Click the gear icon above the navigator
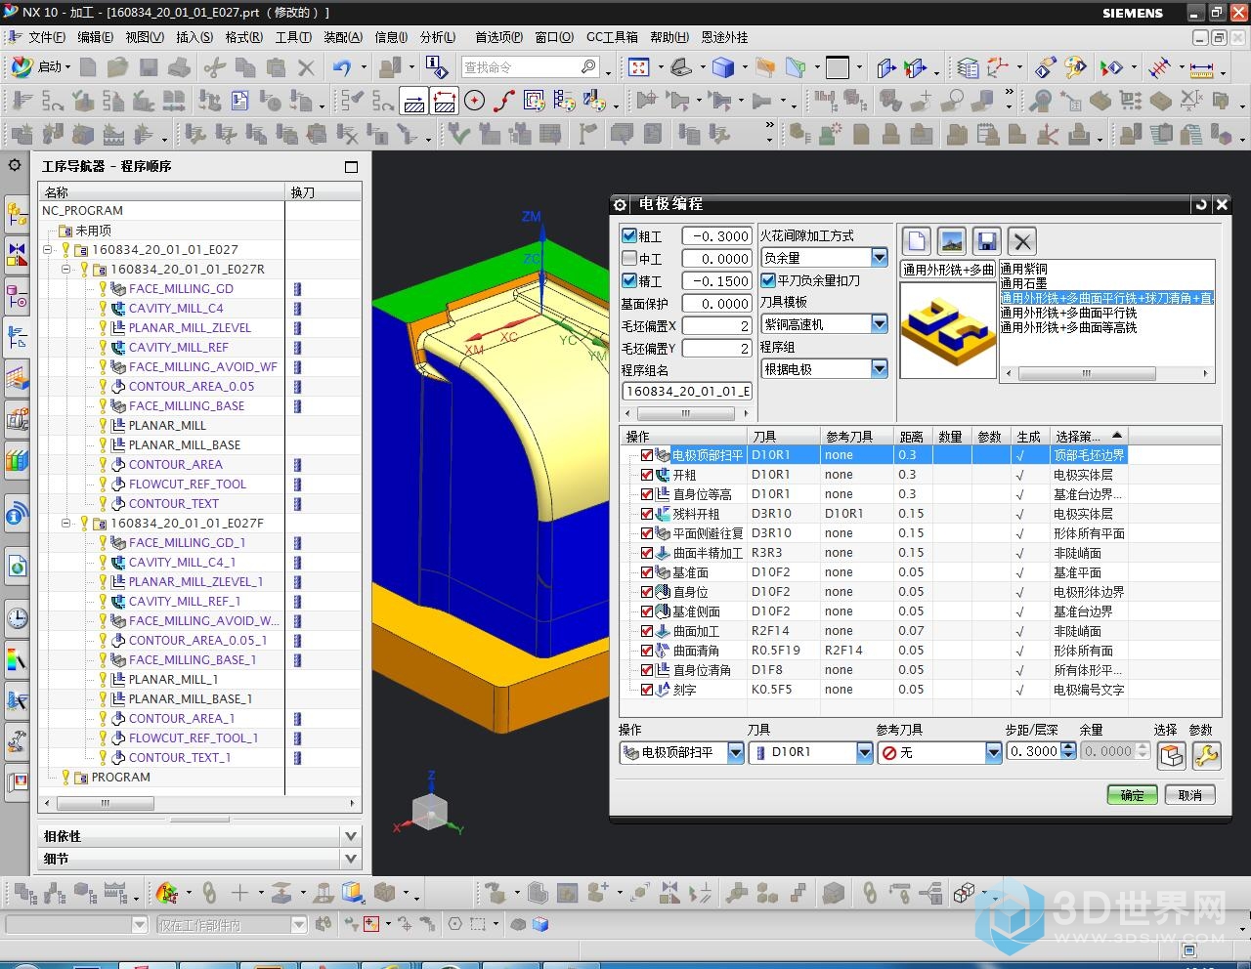Viewport: 1251px width, 969px height. pos(15,165)
